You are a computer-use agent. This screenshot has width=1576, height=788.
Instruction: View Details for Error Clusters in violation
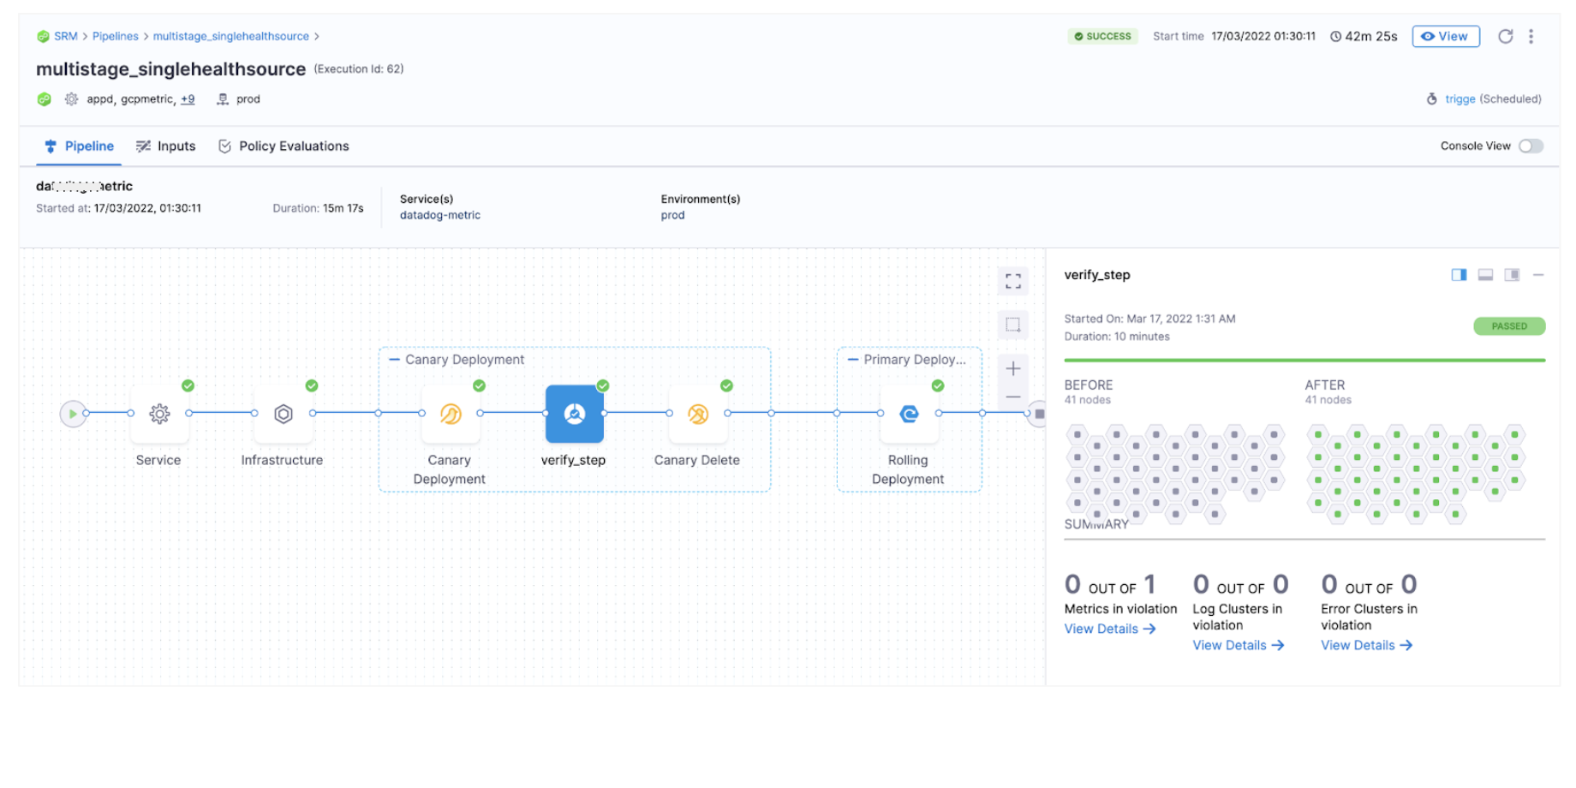1367,645
